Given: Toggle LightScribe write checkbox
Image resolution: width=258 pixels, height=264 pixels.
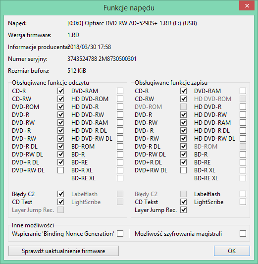Looking at the screenshot, I should click(x=243, y=202).
